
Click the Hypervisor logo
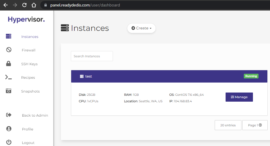point(26,19)
